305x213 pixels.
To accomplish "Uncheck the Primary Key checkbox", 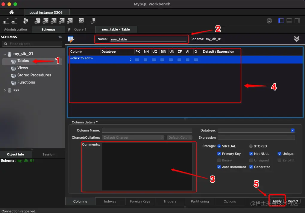I will 219,154.
